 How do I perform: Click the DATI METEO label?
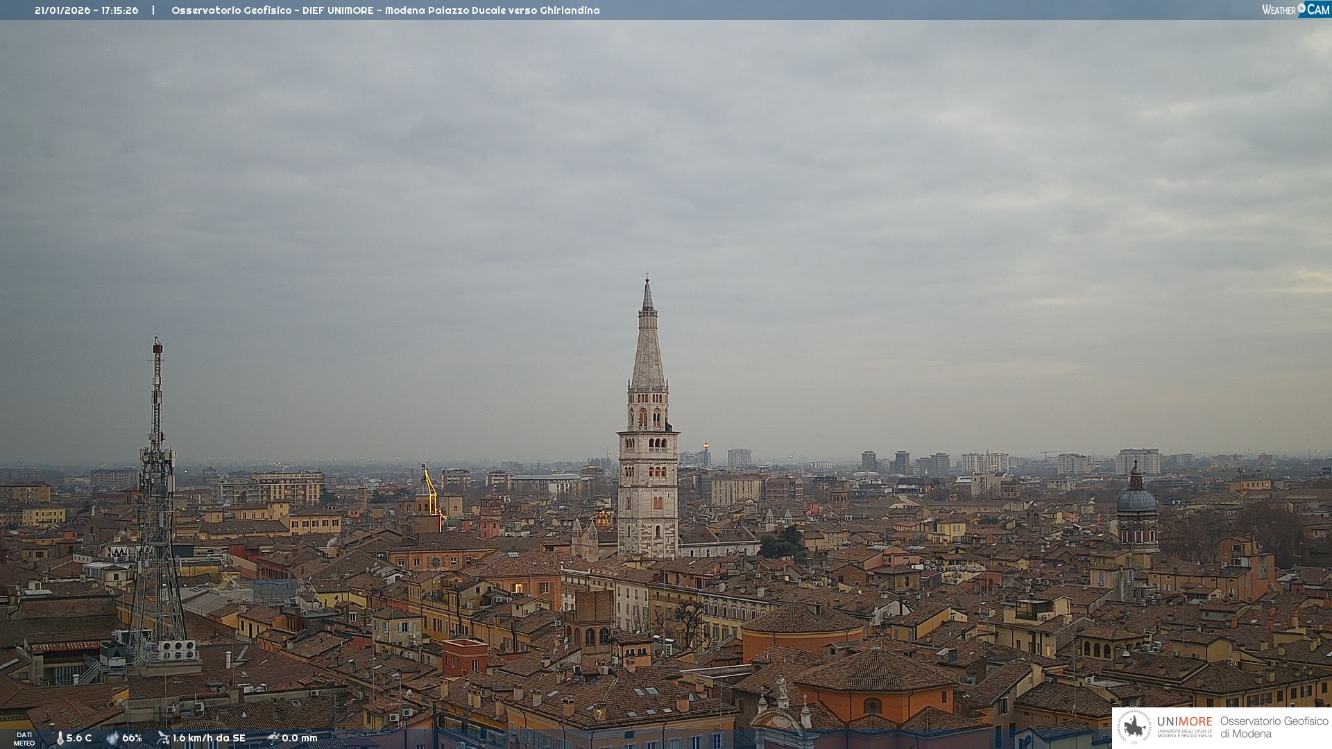24,739
